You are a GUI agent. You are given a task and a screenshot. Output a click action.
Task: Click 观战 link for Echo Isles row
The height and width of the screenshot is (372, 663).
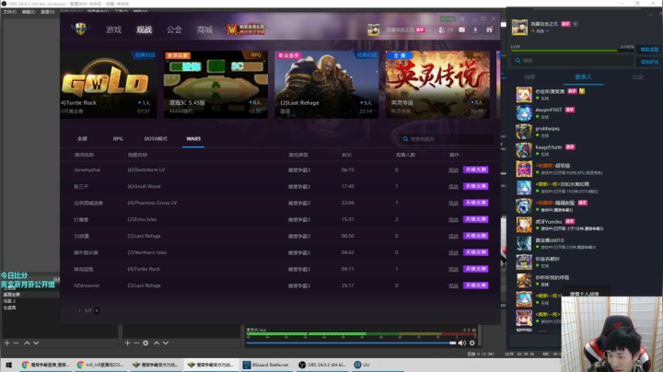(x=453, y=219)
